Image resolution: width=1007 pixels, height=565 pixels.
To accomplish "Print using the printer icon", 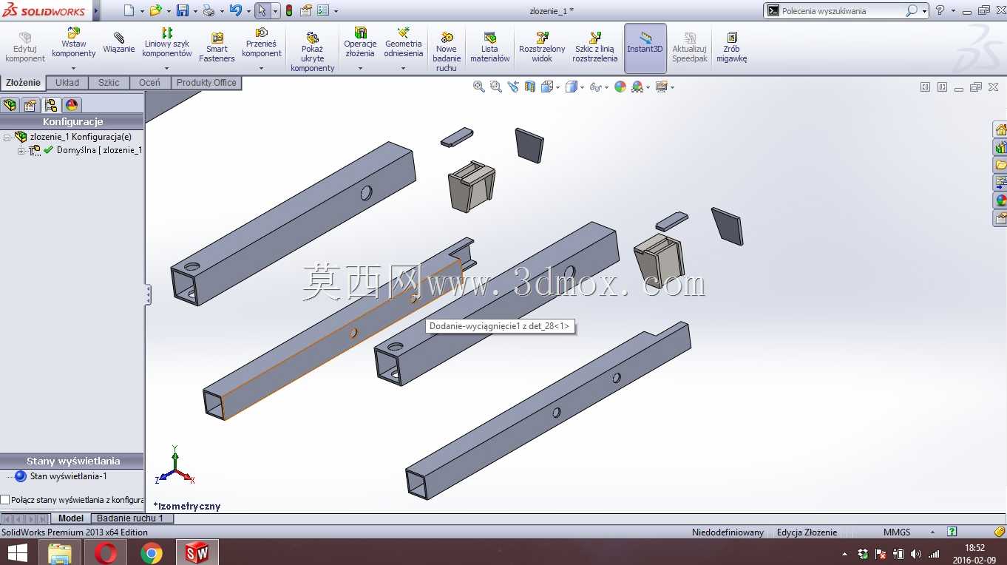I will click(x=208, y=10).
